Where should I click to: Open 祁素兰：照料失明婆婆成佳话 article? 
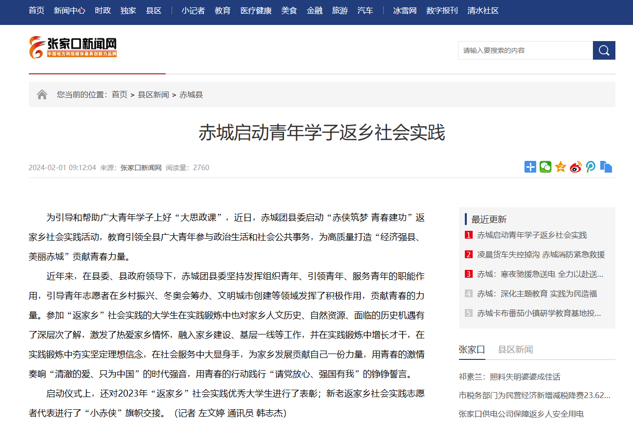(509, 377)
